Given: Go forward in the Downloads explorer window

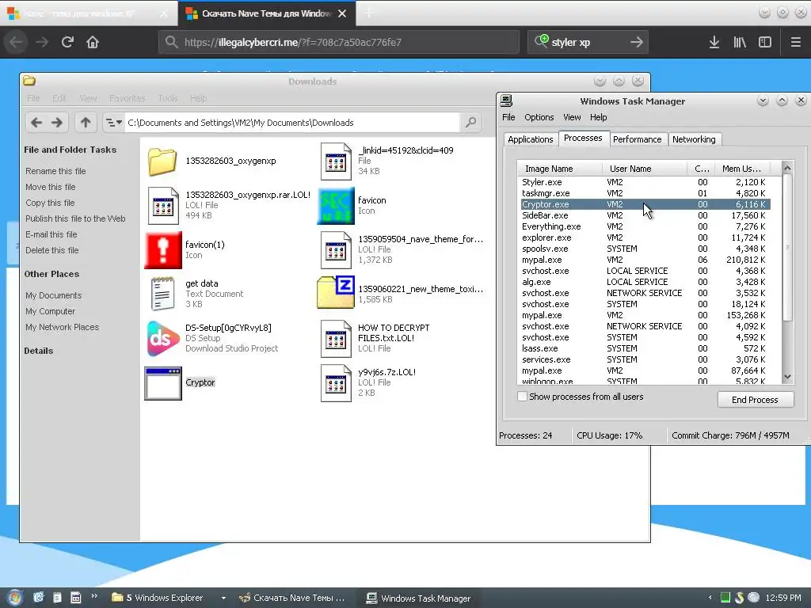Looking at the screenshot, I should click(56, 123).
